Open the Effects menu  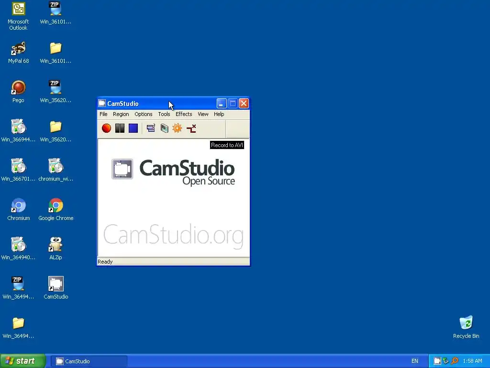click(x=184, y=114)
